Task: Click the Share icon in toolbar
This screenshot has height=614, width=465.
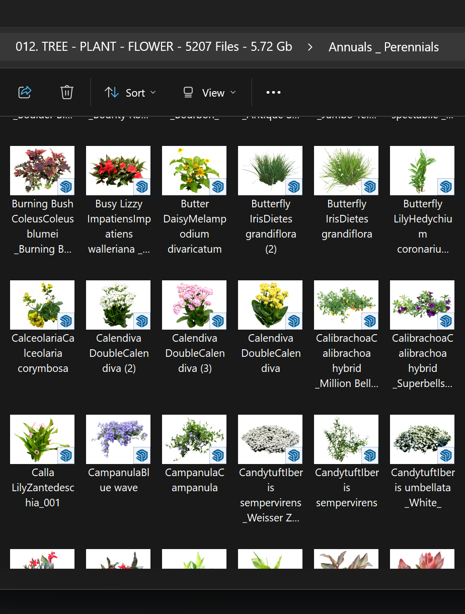Action: click(25, 93)
